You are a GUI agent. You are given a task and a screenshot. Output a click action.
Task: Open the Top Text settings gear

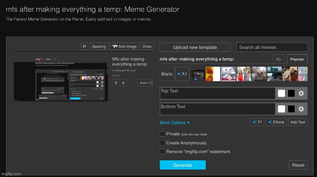(301, 93)
